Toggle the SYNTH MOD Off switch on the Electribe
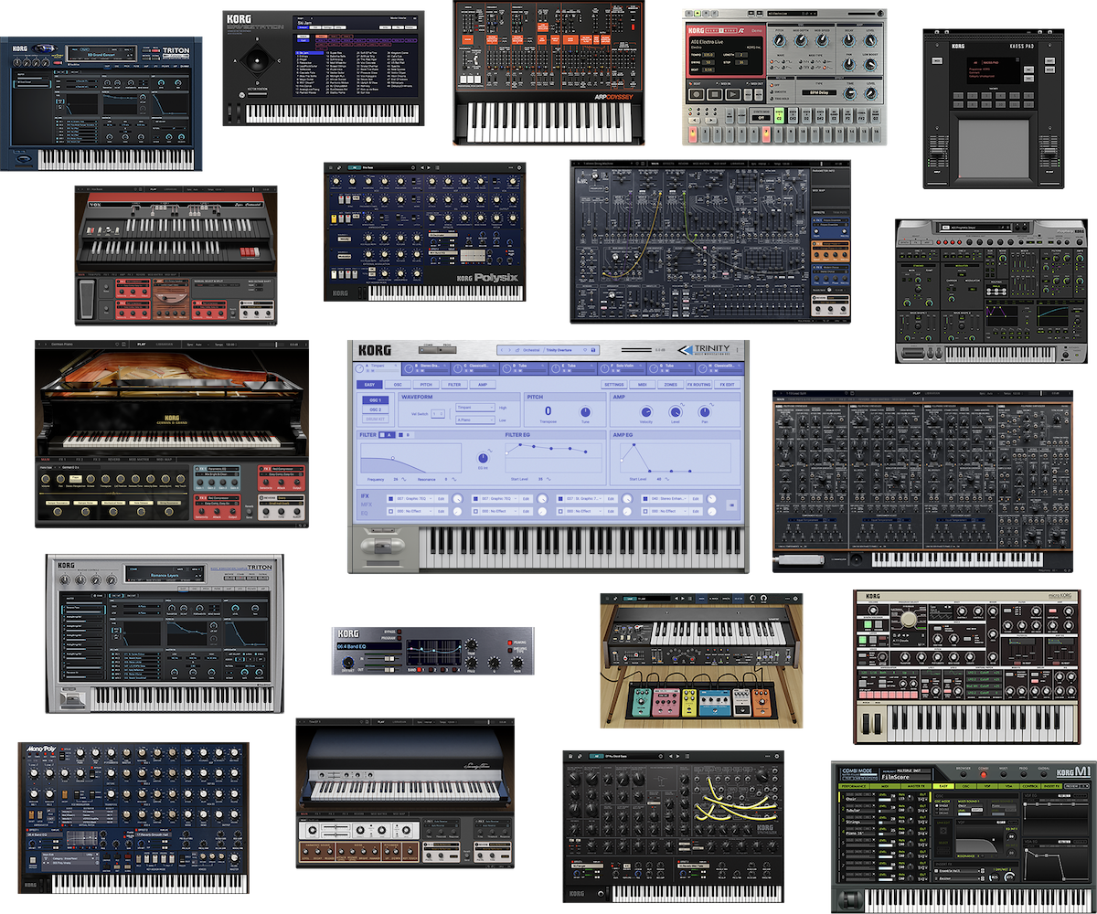Viewport: 1097px width, 914px height. 762,117
